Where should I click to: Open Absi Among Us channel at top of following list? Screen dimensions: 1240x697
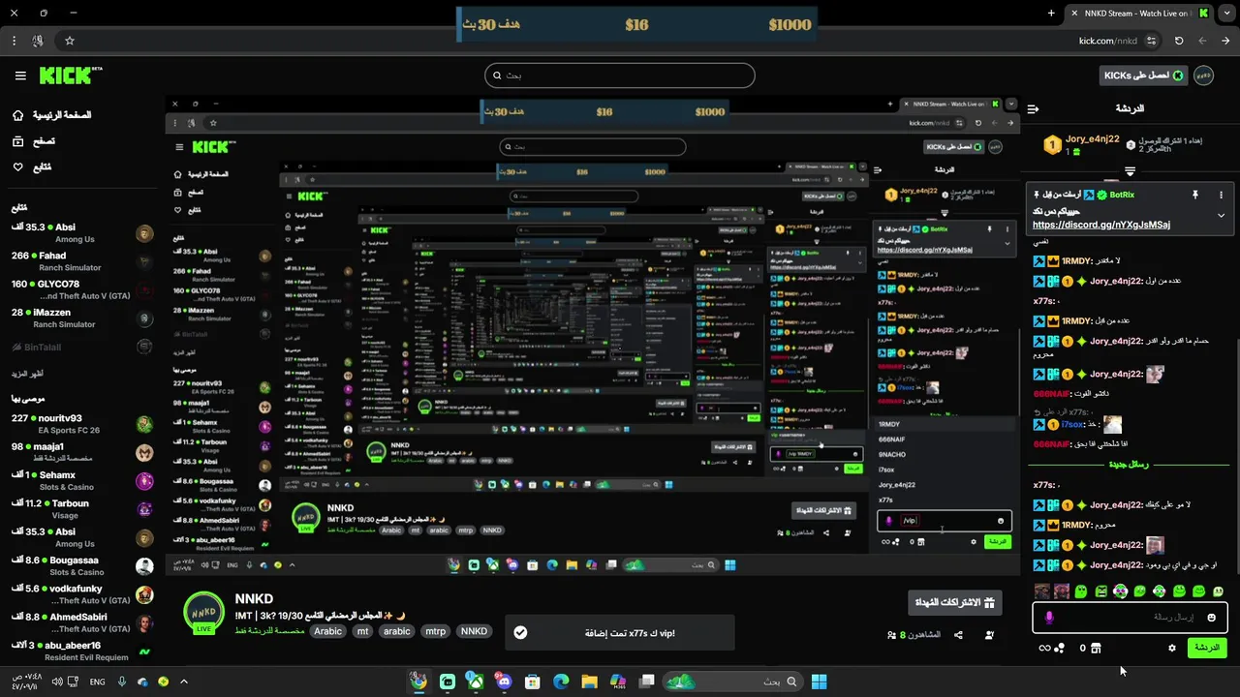[x=82, y=233]
